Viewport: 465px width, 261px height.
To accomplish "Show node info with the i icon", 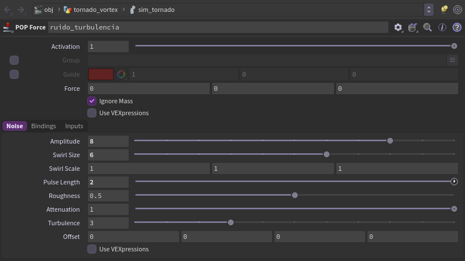I will tap(442, 27).
